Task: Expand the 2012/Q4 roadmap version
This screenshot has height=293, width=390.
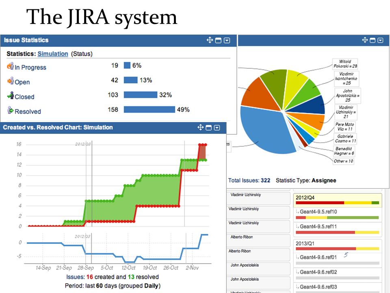Action: tap(305, 198)
